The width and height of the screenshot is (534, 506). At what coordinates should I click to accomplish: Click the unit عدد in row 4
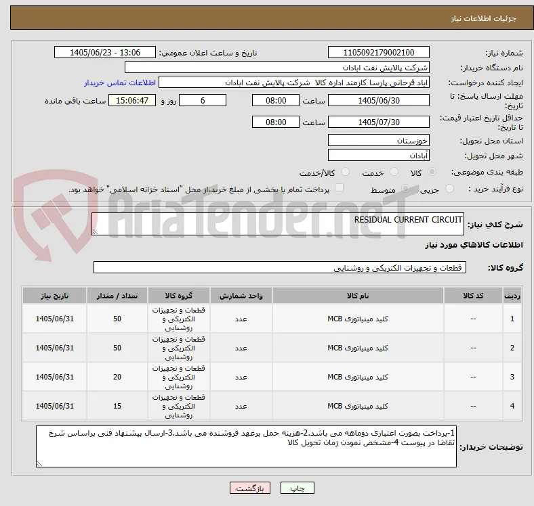point(241,406)
